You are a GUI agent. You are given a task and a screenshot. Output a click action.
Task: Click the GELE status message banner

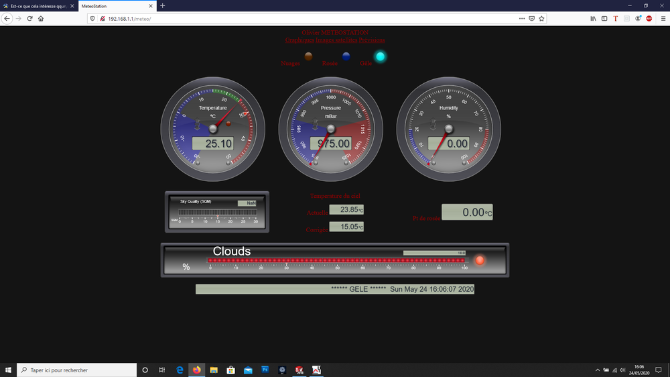pos(335,289)
